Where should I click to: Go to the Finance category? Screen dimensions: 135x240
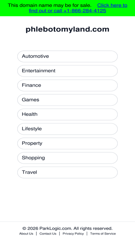click(67, 85)
